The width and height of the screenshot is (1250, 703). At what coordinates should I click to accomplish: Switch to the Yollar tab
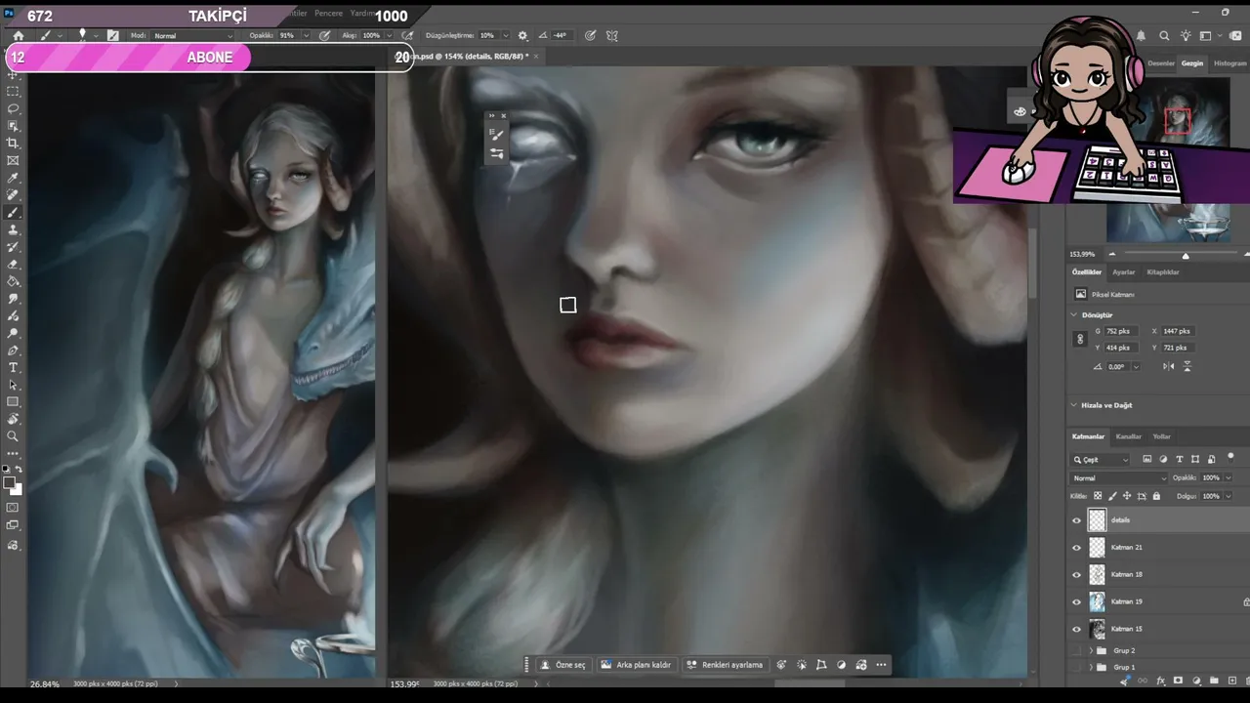click(1162, 436)
